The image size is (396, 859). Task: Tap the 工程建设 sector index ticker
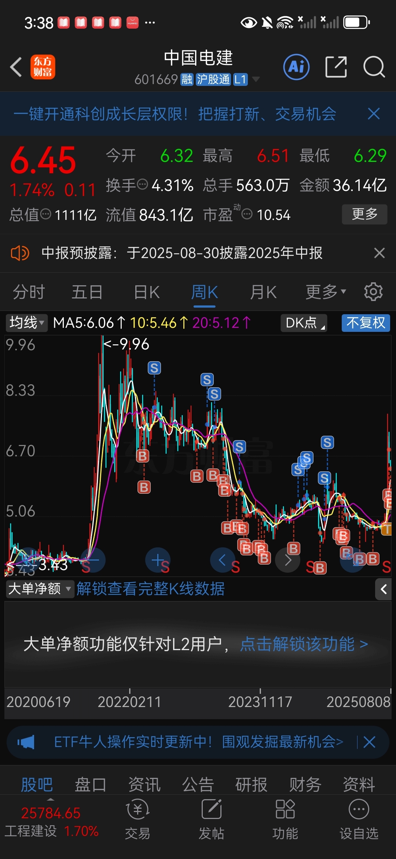click(51, 822)
